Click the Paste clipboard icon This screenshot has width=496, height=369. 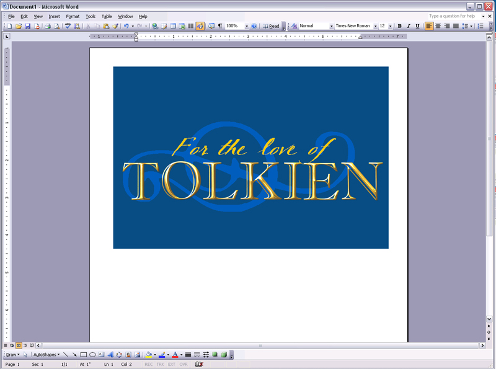(x=106, y=26)
